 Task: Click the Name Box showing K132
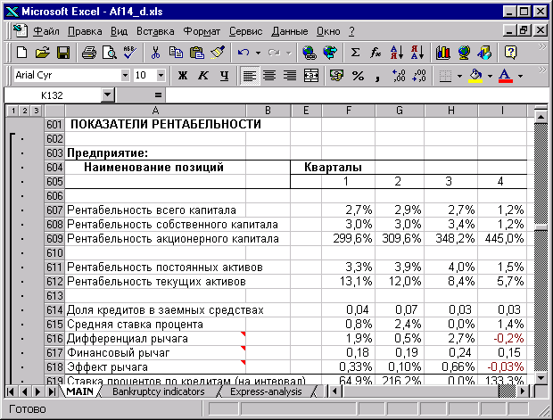pos(53,95)
